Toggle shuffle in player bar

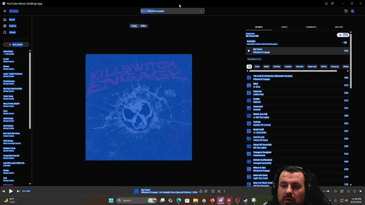(x=348, y=191)
